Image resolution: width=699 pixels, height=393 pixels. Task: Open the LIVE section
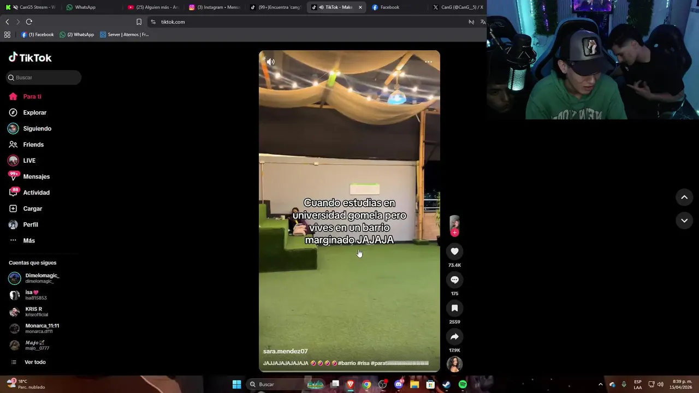pyautogui.click(x=22, y=160)
